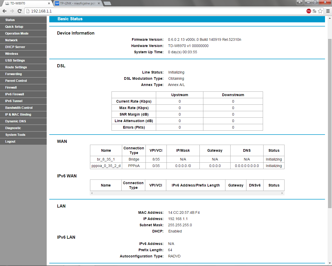
Task: Open a new browser tab
Action: tap(107, 3)
